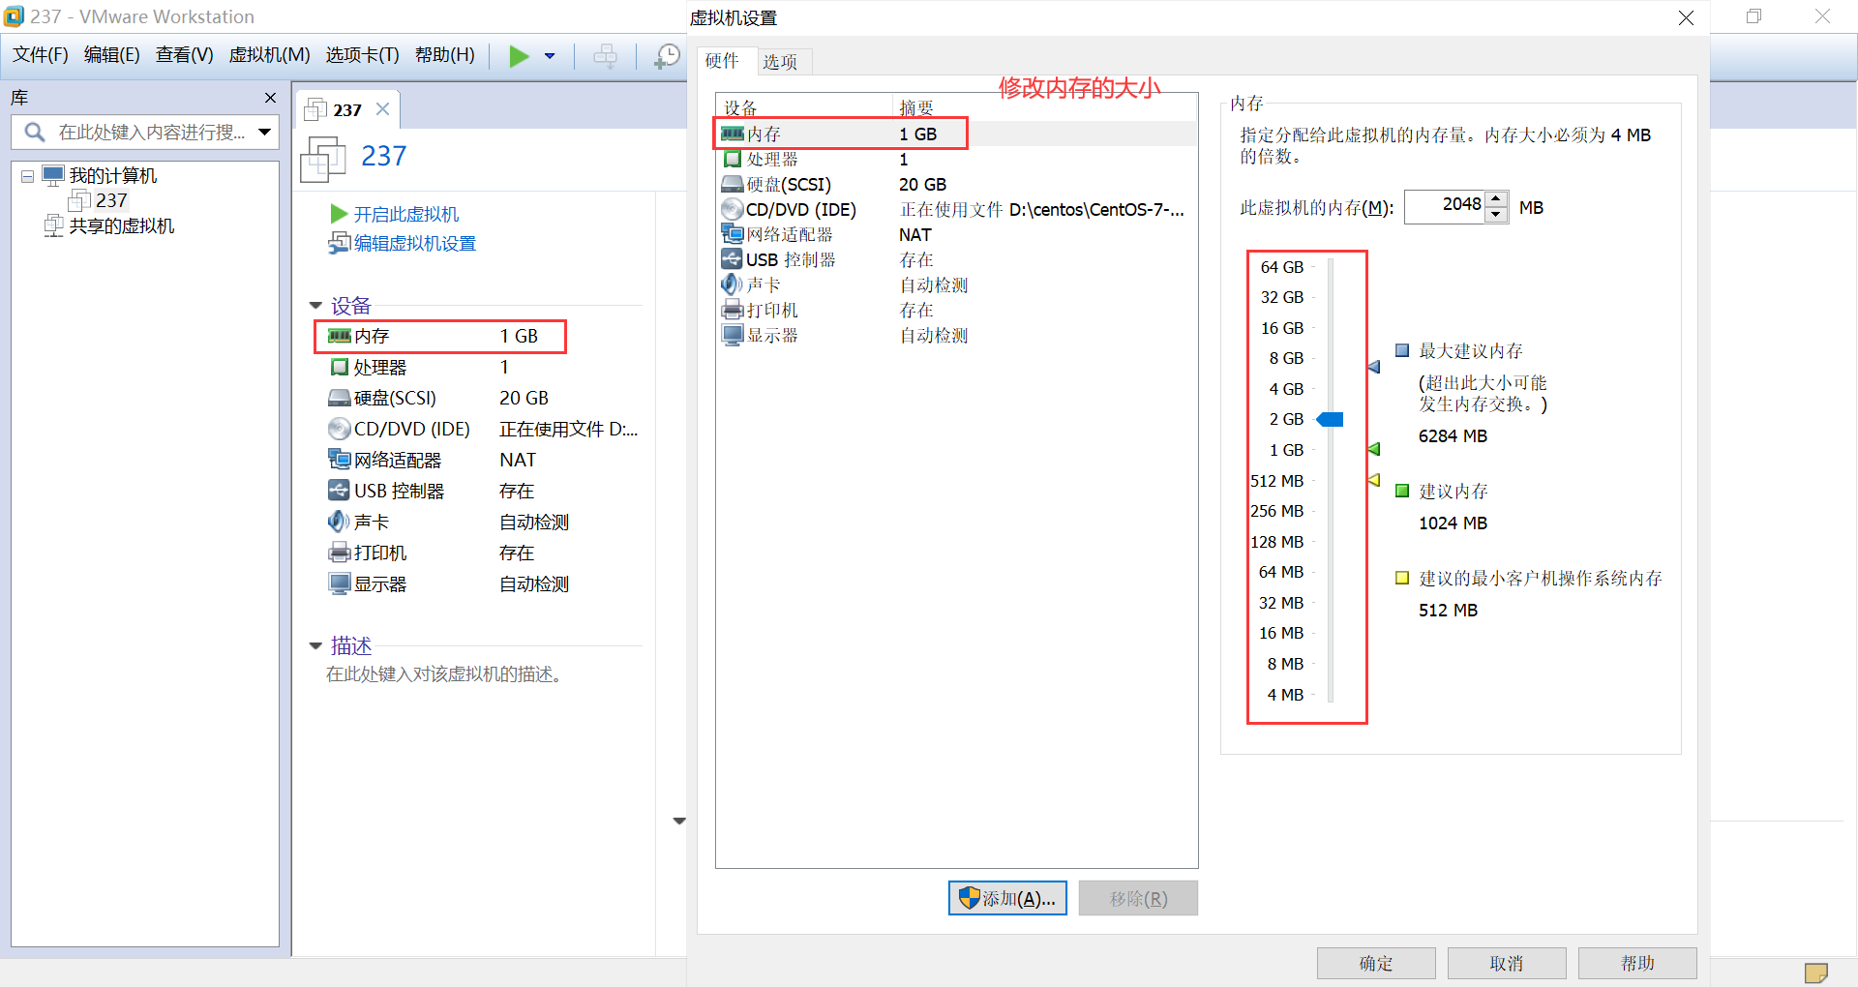Click 开启此虚拟机 link
The width and height of the screenshot is (1858, 987).
405,214
